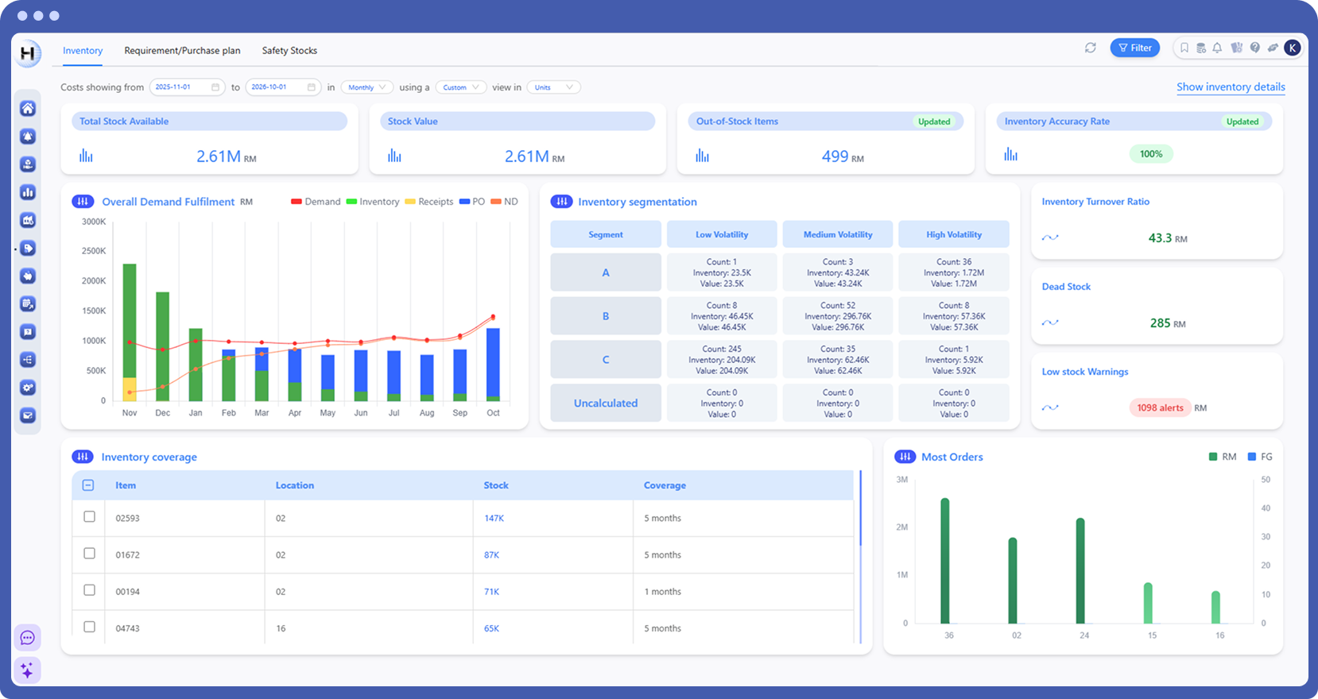Open the mail icon in sidebar
The image size is (1318, 699).
[x=28, y=415]
